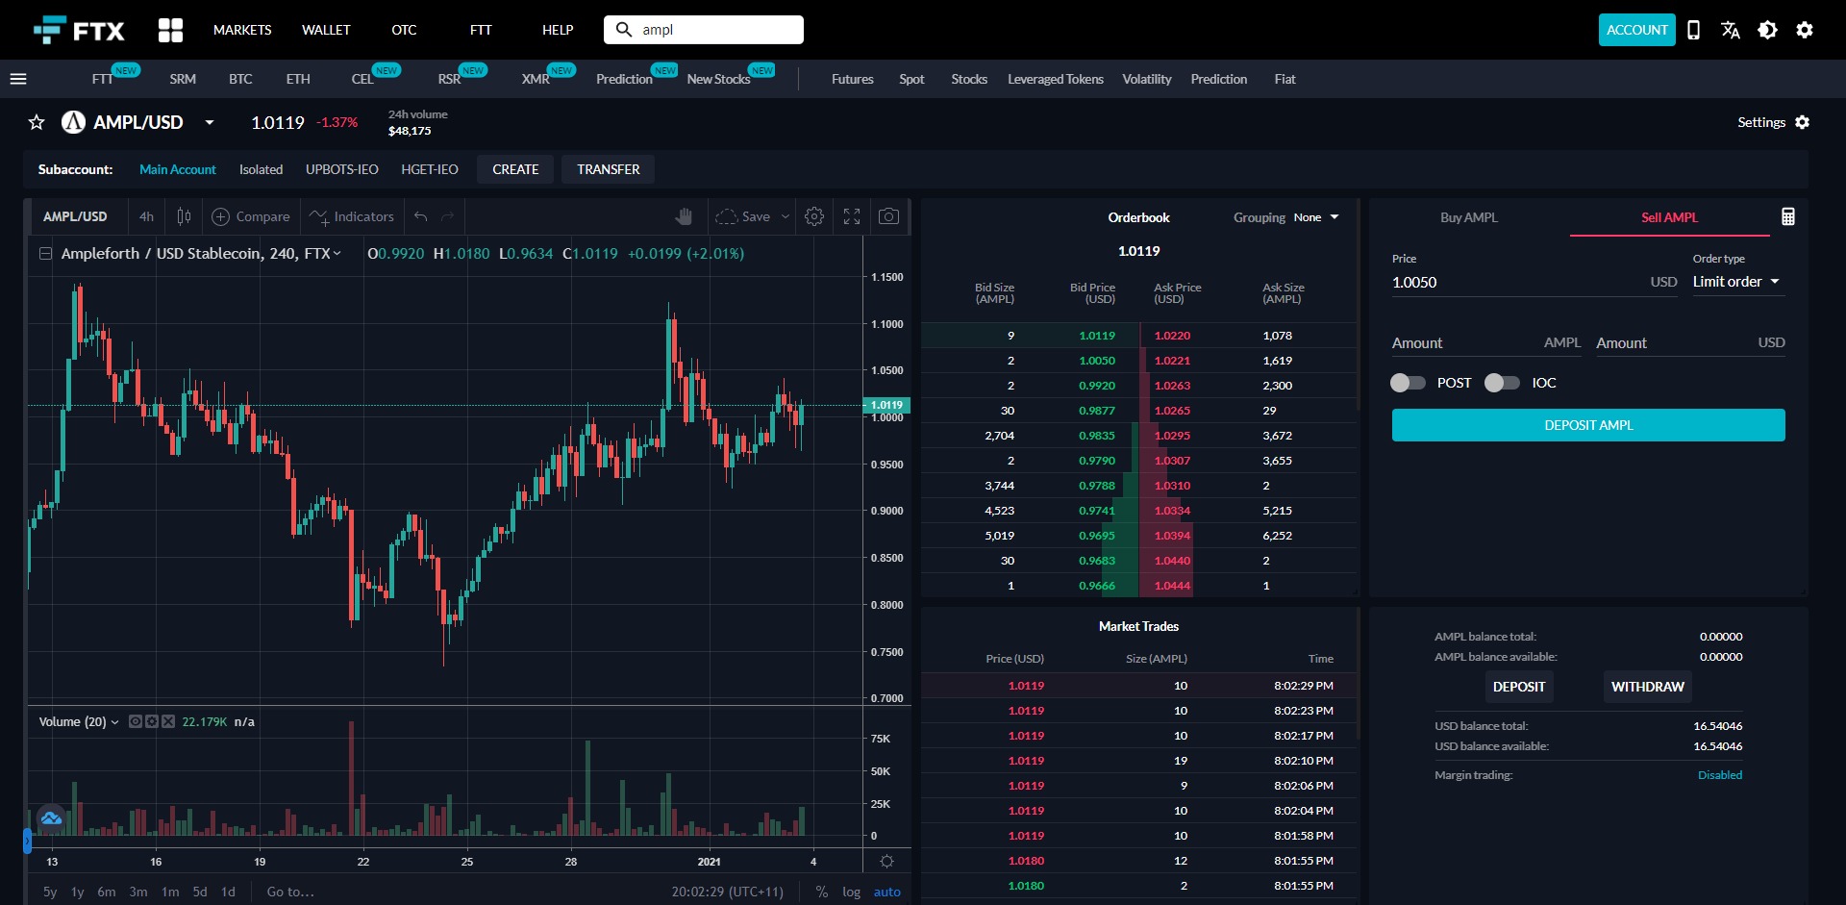Open the language translate icon

point(1731,30)
